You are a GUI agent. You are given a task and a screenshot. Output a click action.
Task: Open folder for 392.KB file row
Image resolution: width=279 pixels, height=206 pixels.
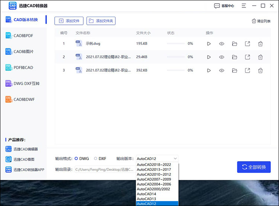[234, 70]
